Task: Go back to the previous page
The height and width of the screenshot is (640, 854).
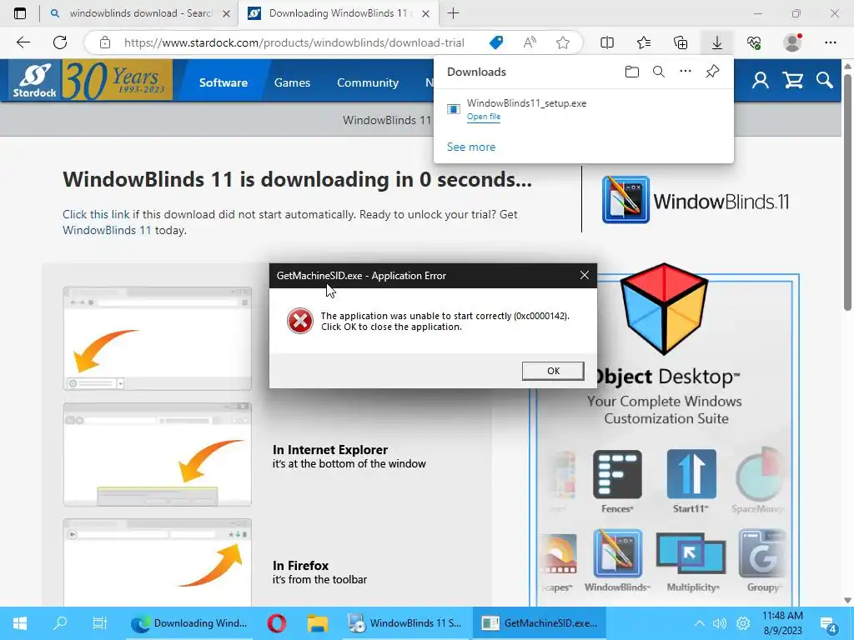Action: tap(23, 42)
